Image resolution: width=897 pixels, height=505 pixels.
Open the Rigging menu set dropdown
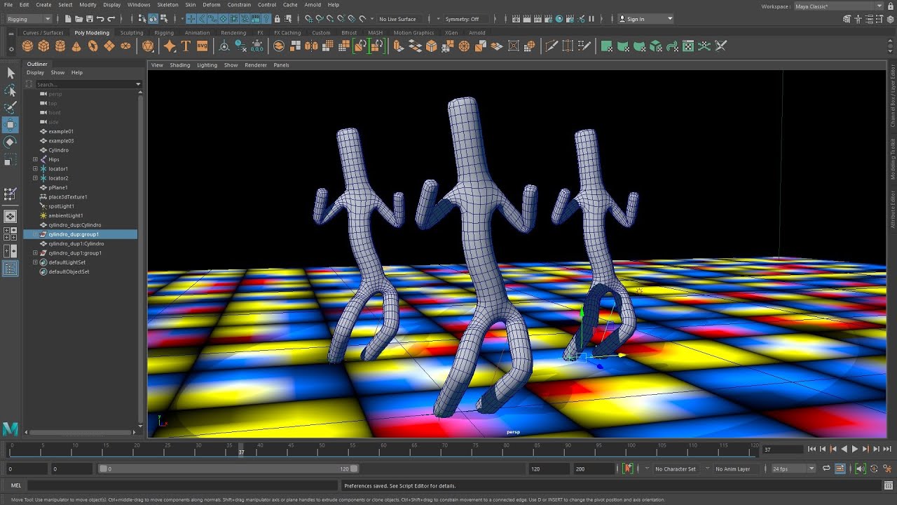(x=29, y=19)
